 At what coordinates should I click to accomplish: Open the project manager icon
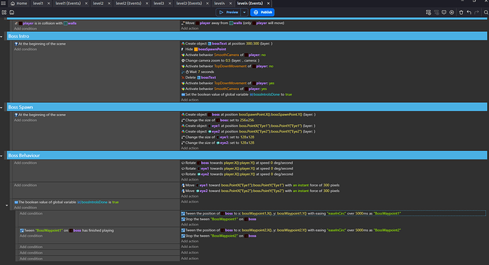pyautogui.click(x=4, y=13)
